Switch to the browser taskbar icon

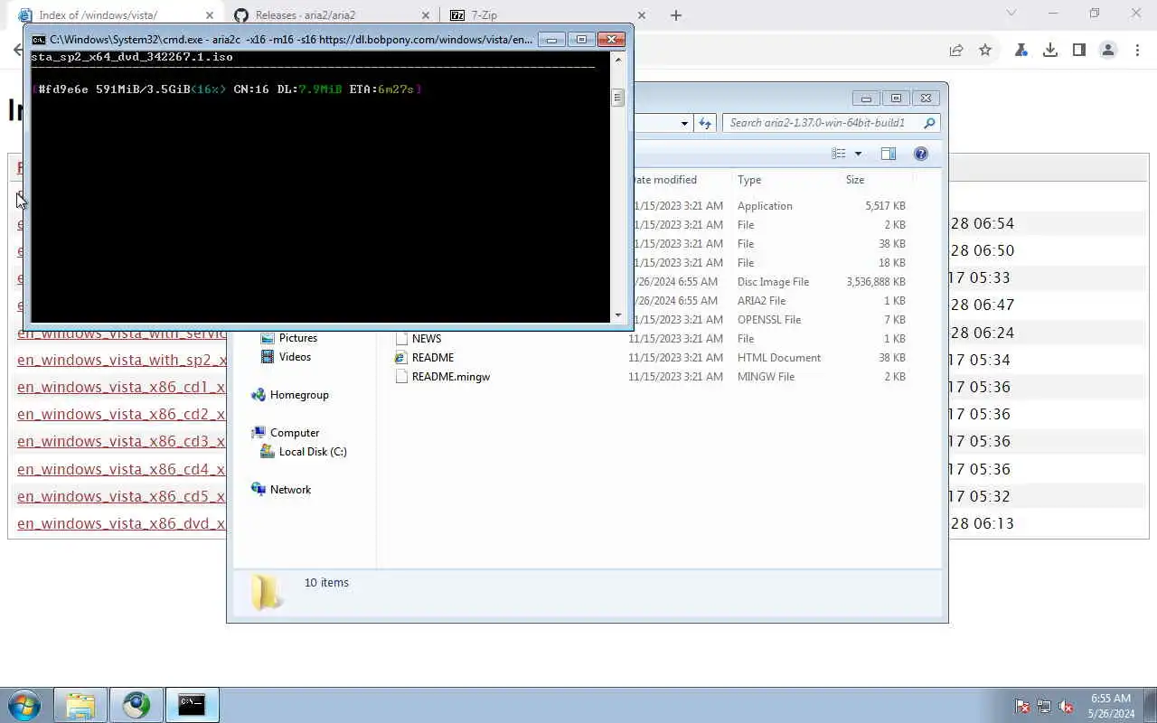pyautogui.click(x=136, y=705)
